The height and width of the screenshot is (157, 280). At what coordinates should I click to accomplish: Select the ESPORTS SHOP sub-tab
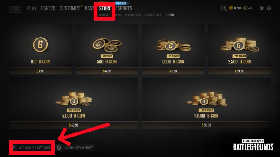point(153,15)
